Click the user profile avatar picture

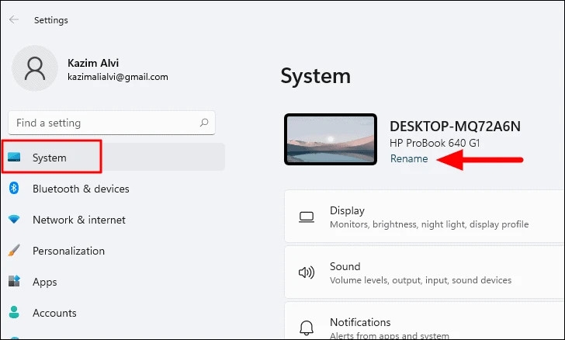click(x=35, y=68)
